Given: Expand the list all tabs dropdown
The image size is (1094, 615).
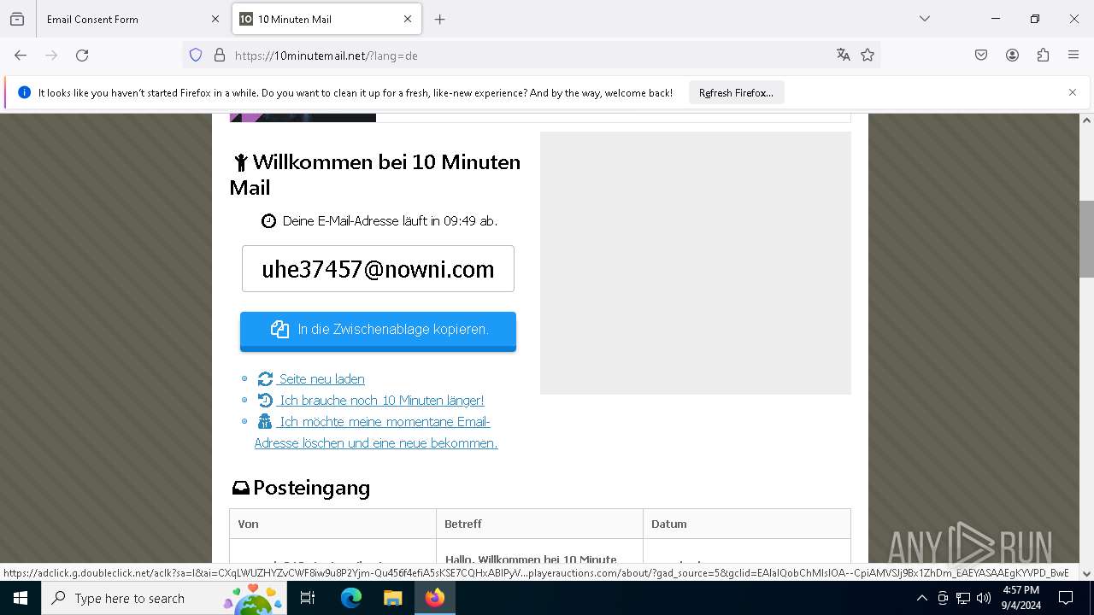Looking at the screenshot, I should click(925, 19).
